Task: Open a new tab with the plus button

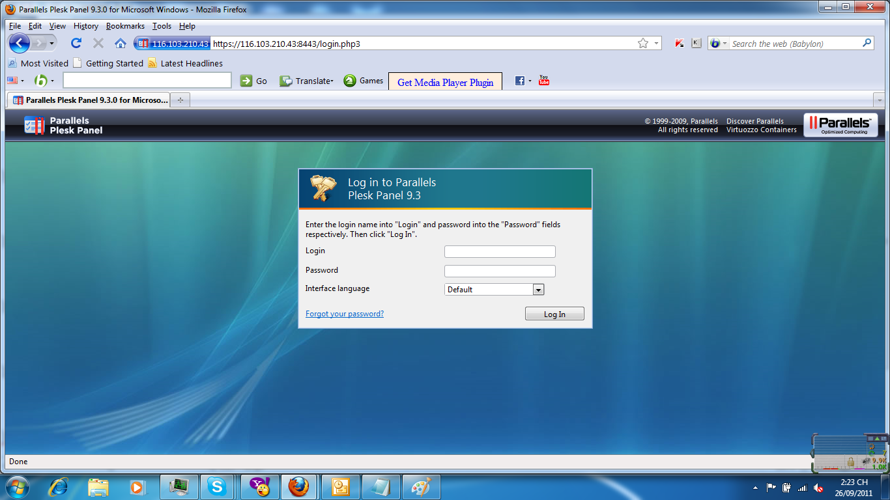Action: (x=180, y=100)
